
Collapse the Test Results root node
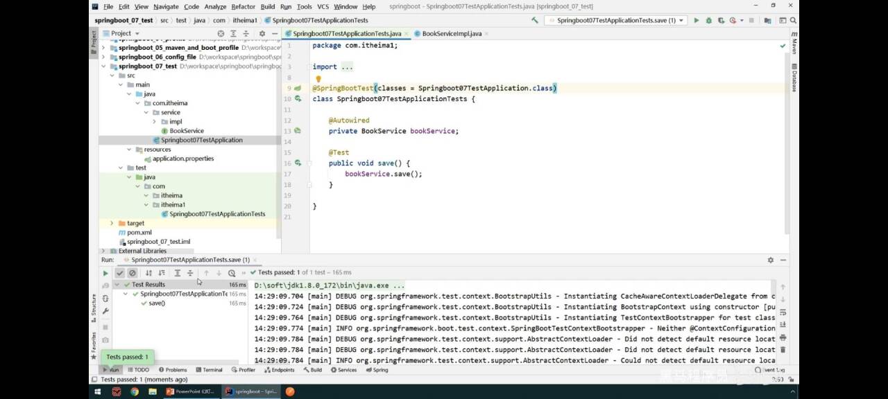[x=117, y=284]
